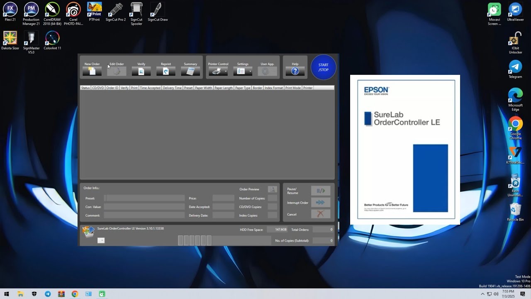Click the Verify toolbar icon
The width and height of the screenshot is (531, 299).
141,71
